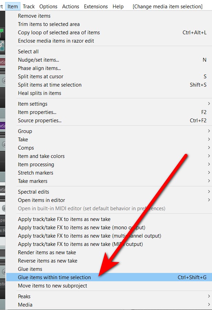Open the Nudge/set items option
Viewport: 212px width, 310px height.
(x=38, y=60)
